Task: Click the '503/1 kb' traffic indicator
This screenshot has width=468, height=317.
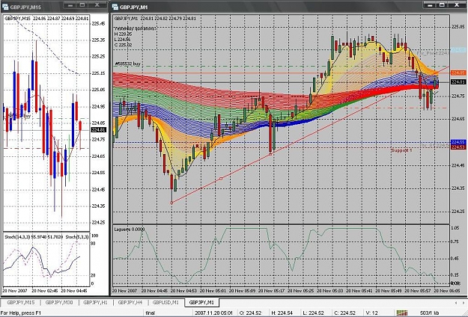Action: click(x=430, y=313)
